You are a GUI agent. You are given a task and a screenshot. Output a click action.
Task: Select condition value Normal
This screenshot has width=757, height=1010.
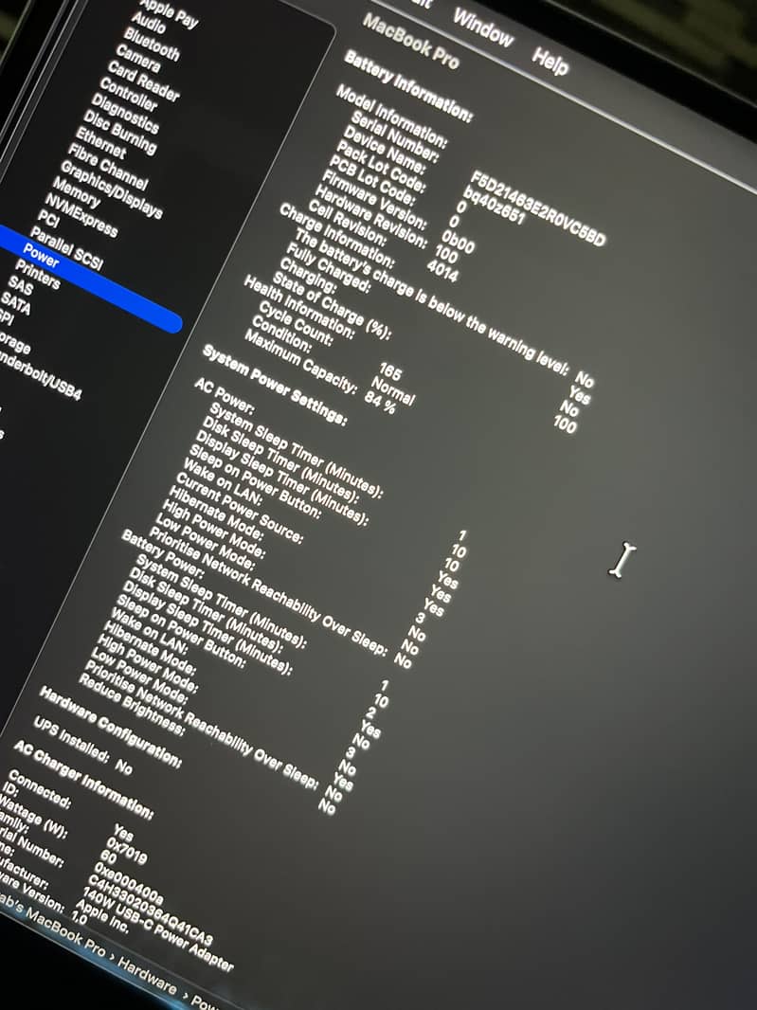coord(393,391)
